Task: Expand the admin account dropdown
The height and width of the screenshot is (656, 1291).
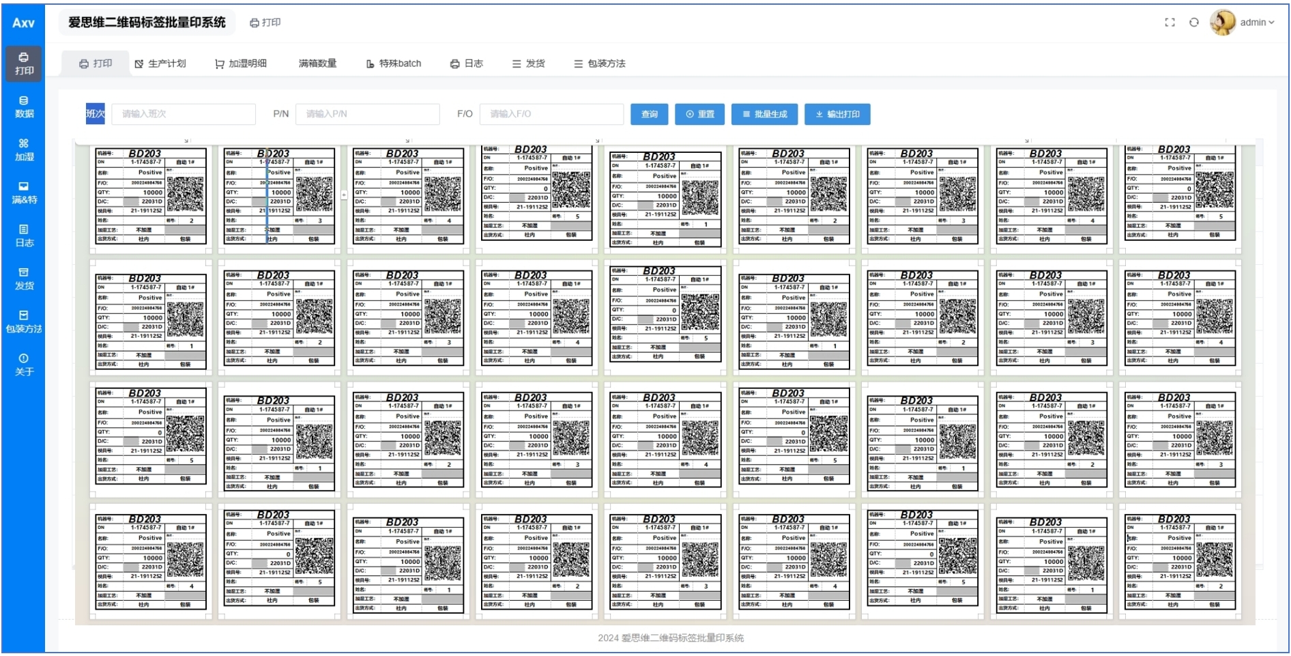Action: [1257, 23]
